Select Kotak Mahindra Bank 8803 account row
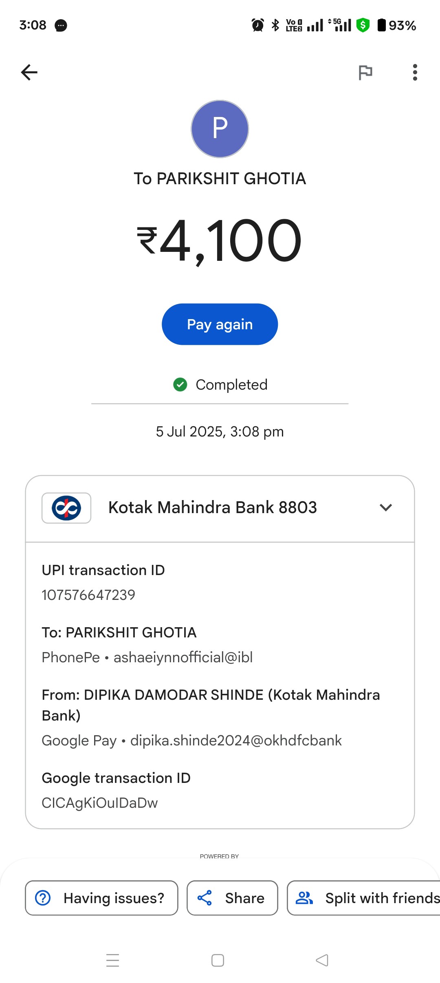 click(220, 508)
